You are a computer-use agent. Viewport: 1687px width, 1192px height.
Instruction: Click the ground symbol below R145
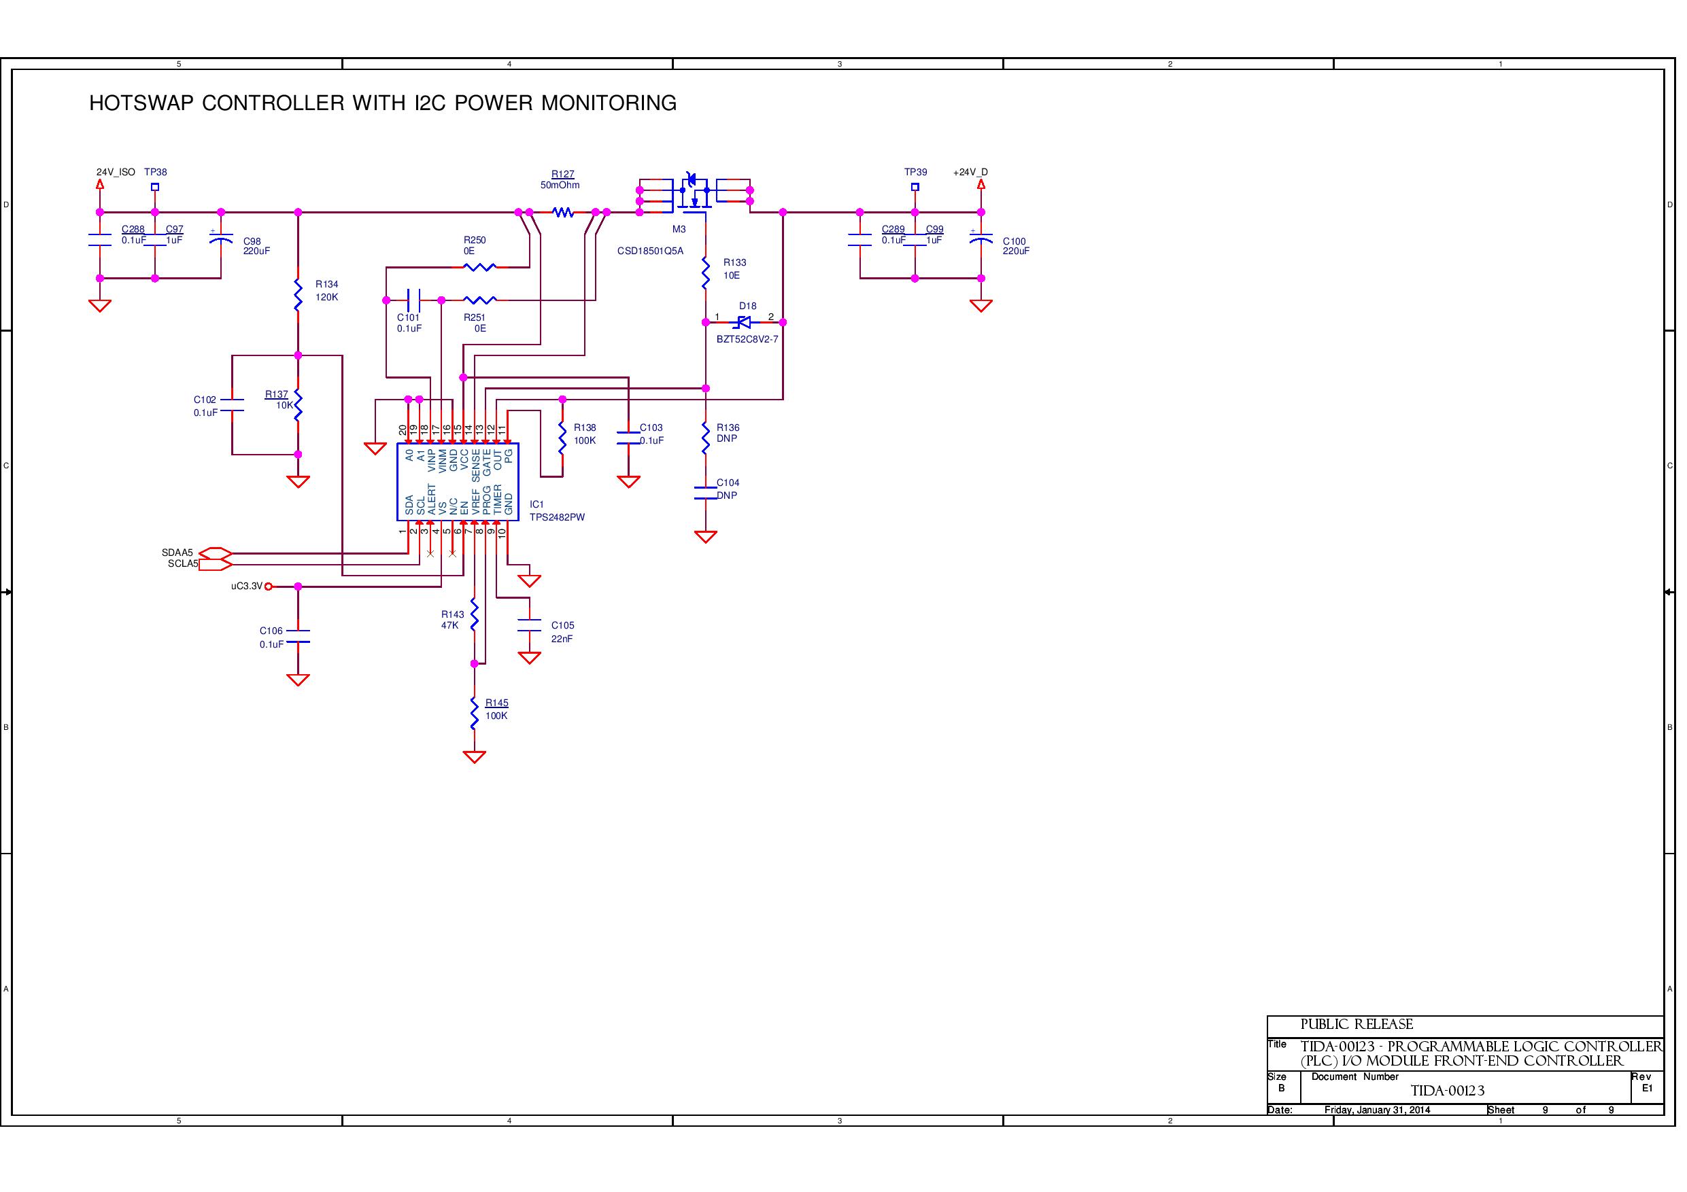coord(474,756)
